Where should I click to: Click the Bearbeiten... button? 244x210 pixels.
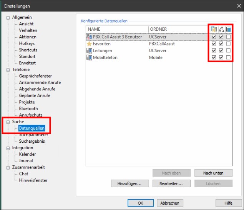[x=171, y=183]
